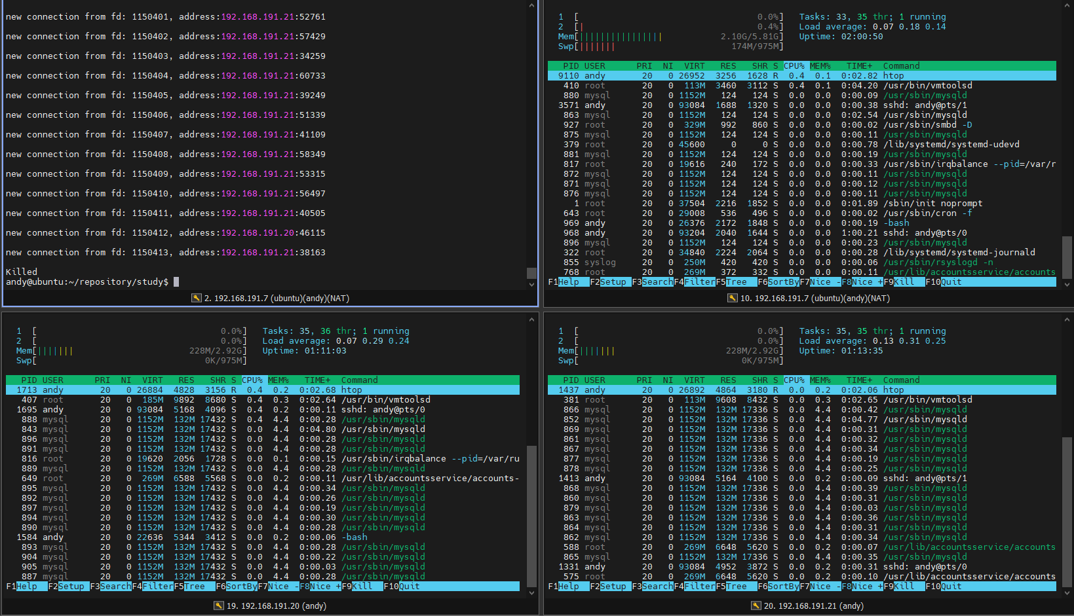Select process 1695 sshd: andy@pts/0 row
The height and width of the screenshot is (616, 1074).
coord(263,410)
